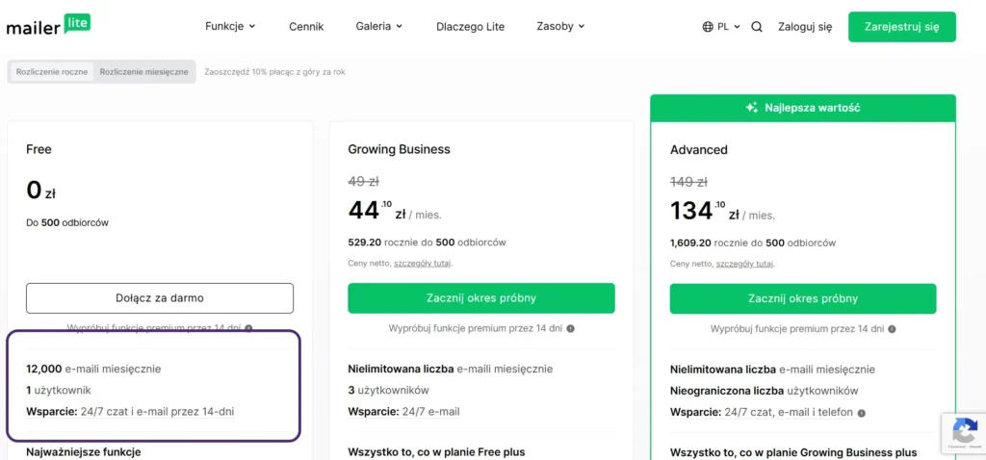Click Najważniejsze funkcje heading
The width and height of the screenshot is (986, 460).
tap(84, 452)
